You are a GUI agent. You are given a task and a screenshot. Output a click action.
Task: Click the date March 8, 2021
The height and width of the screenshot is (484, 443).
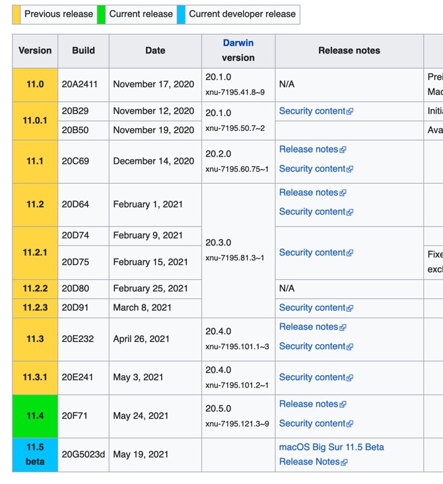(x=142, y=308)
